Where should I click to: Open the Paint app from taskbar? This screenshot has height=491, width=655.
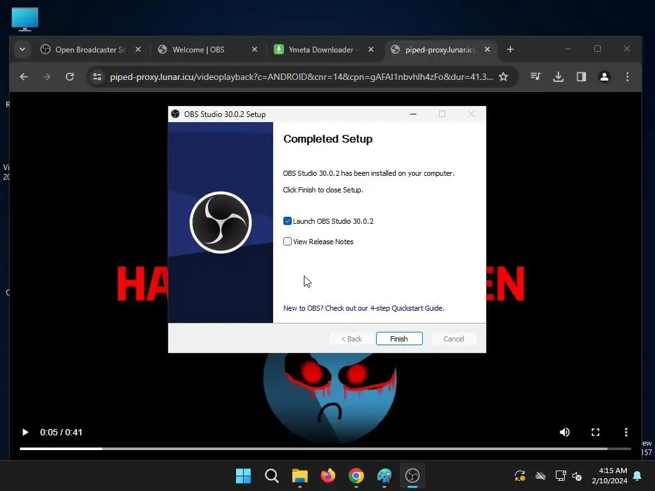384,476
